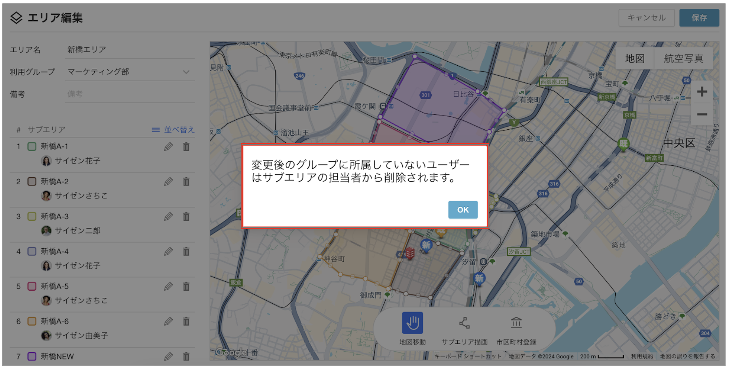Click avatar of サイゼンさちこ under 新橋A-2
This screenshot has width=731, height=371.
(x=46, y=196)
